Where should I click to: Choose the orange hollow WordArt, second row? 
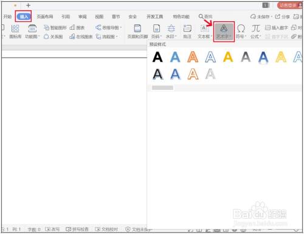tap(193, 74)
